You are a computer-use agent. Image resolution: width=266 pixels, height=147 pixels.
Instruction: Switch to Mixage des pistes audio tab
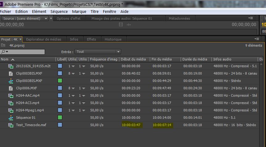122,18
